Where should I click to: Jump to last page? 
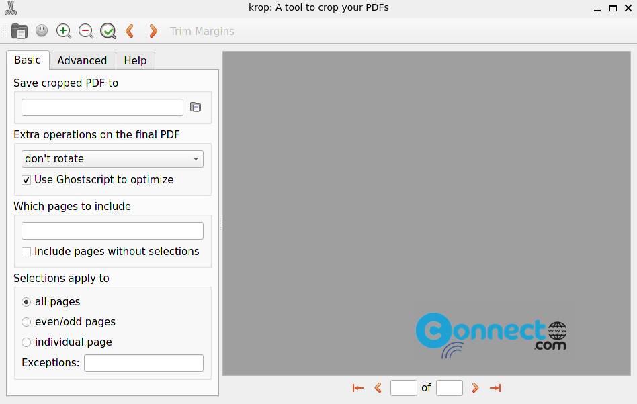(495, 388)
